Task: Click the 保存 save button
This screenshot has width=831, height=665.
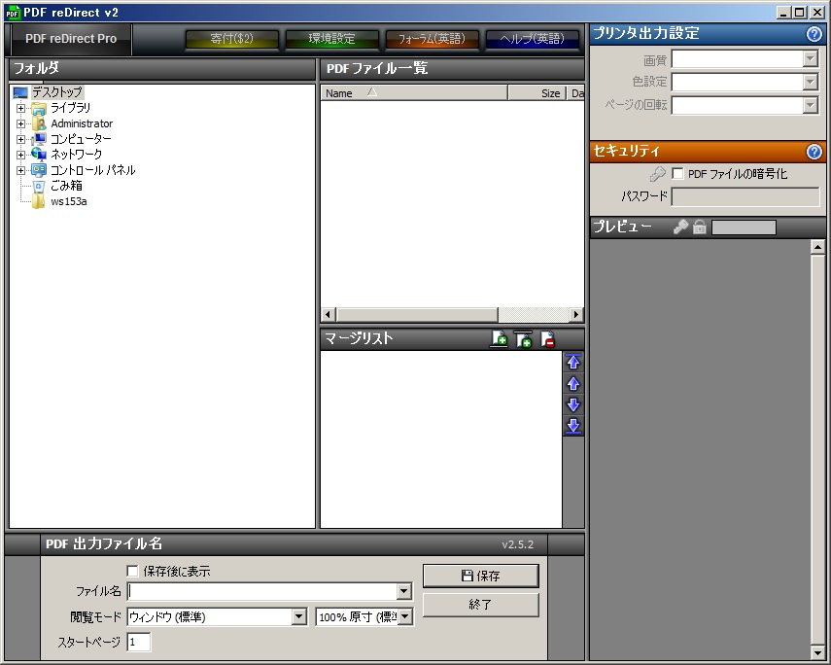Action: pyautogui.click(x=481, y=576)
